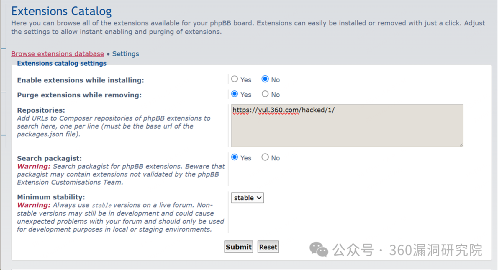Click the Minimum stability label
The height and width of the screenshot is (270, 498).
(x=51, y=197)
